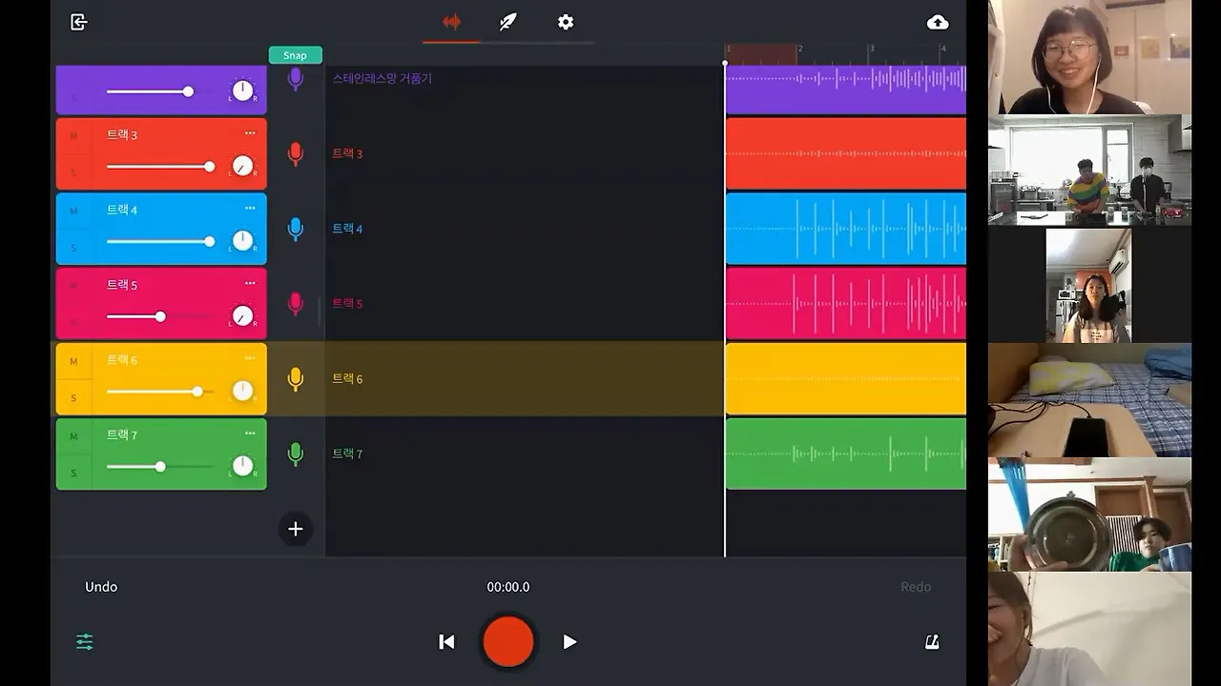Image resolution: width=1221 pixels, height=686 pixels.
Task: Open the mixer sliders icon
Action: pyautogui.click(x=85, y=642)
